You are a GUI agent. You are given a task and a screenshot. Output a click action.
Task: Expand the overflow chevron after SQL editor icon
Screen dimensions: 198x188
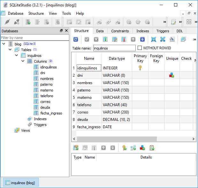click(x=180, y=22)
